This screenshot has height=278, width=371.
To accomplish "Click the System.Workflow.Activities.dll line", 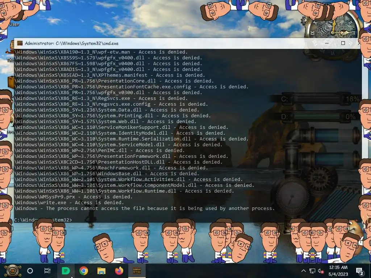I will tap(129, 180).
